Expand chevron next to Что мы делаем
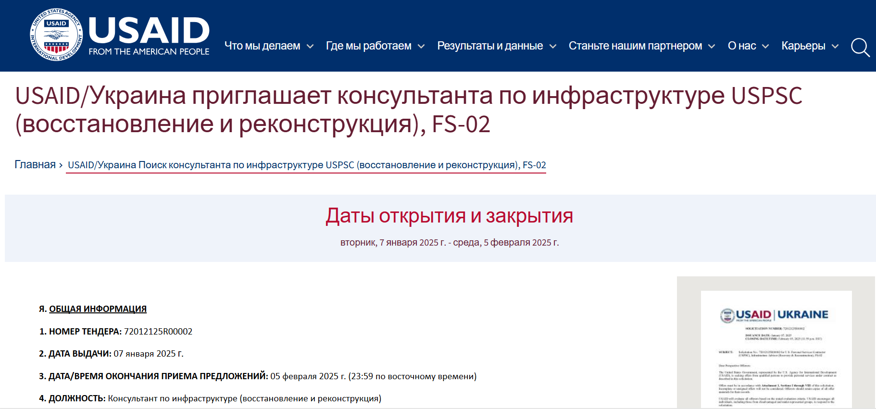The width and height of the screenshot is (876, 409). (x=310, y=47)
